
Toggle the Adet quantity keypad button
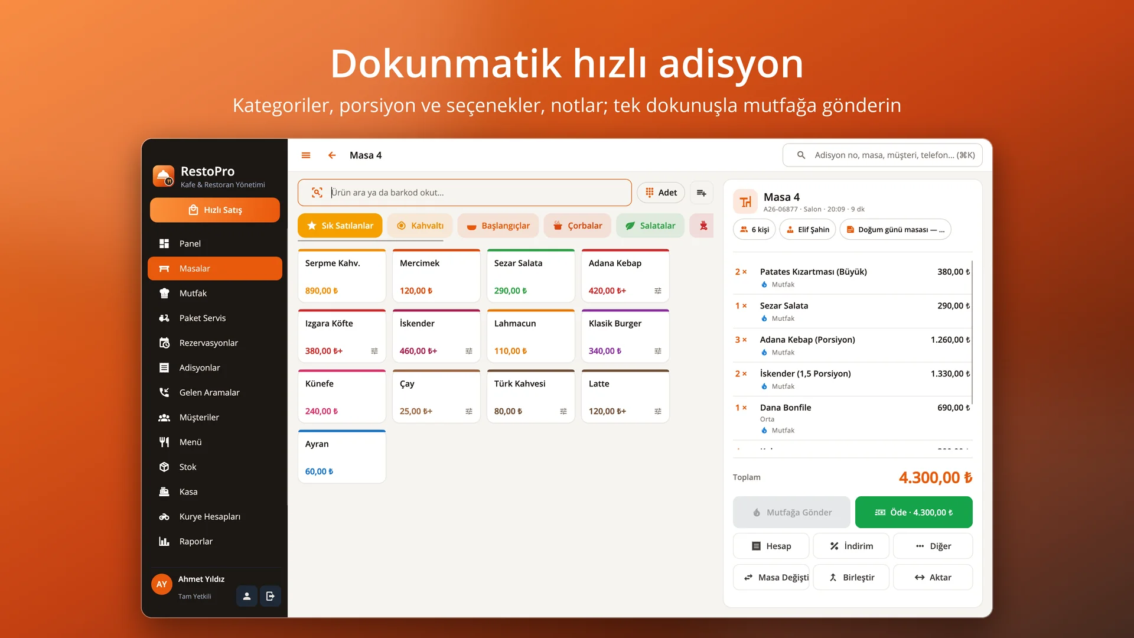tap(661, 193)
